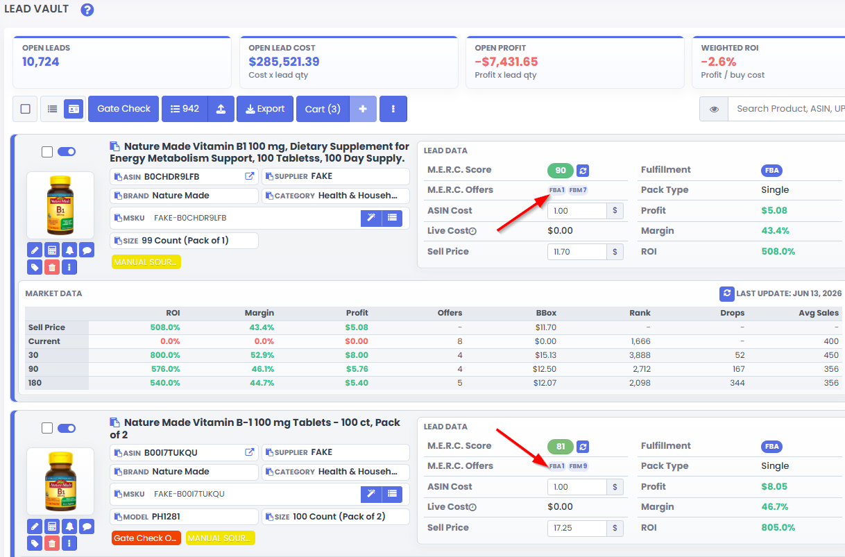Click the Sell Price field showing 17.25
The width and height of the screenshot is (845, 557).
click(577, 528)
